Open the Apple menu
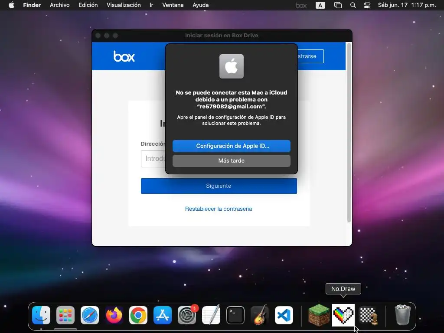This screenshot has height=333, width=444. pos(11,5)
